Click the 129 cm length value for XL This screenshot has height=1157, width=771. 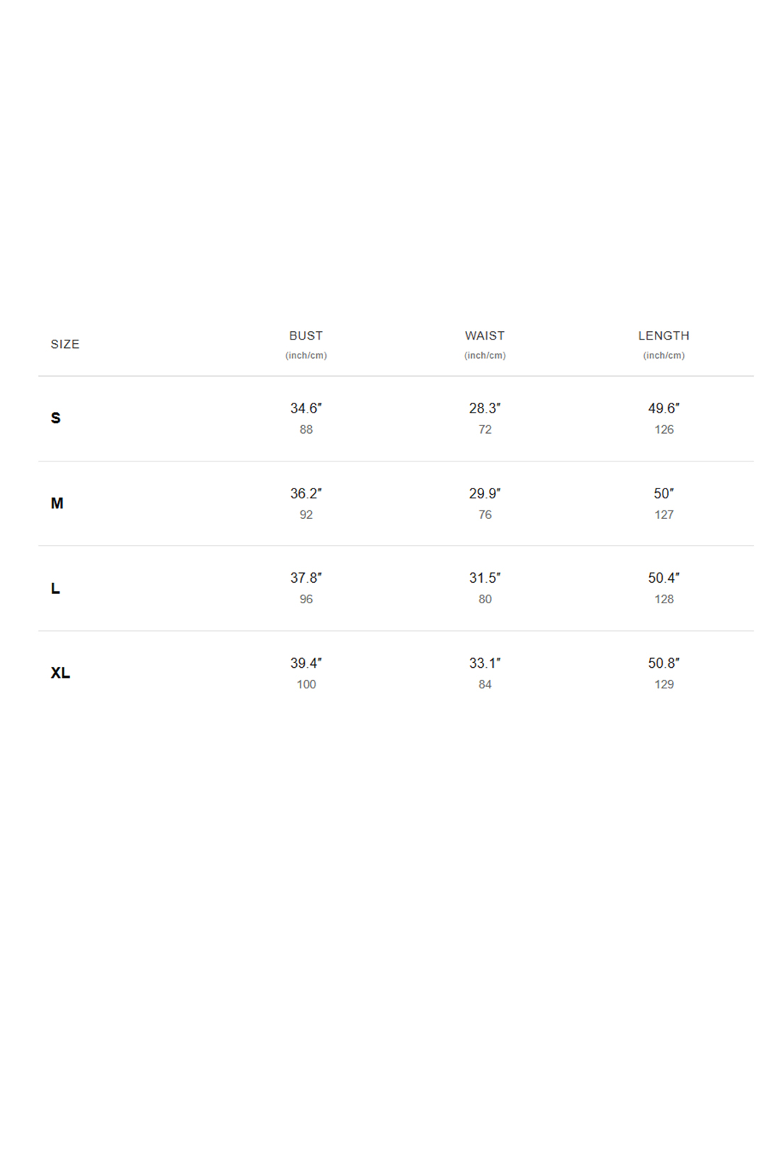click(664, 684)
